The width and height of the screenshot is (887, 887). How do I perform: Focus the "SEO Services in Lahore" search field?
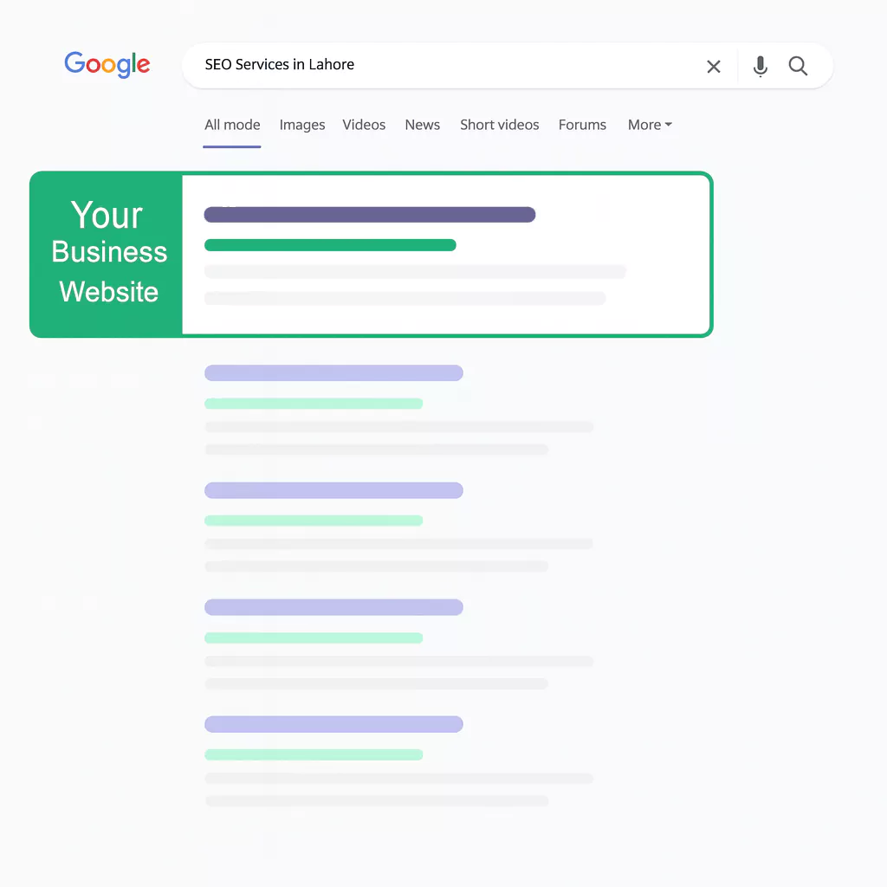click(x=433, y=65)
